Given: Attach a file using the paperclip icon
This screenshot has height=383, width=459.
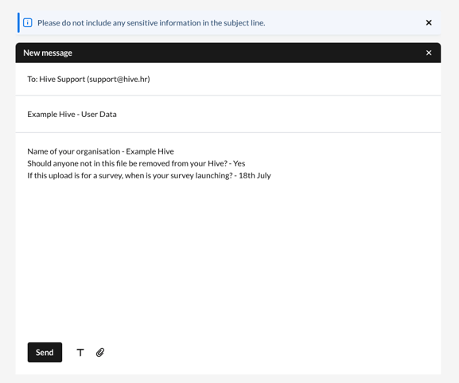Looking at the screenshot, I should (100, 352).
